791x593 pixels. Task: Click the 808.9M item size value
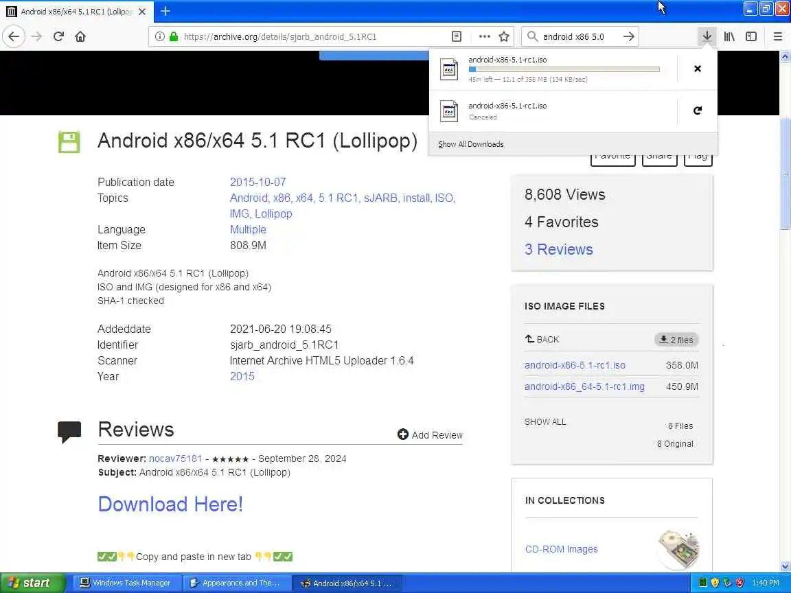[248, 246]
